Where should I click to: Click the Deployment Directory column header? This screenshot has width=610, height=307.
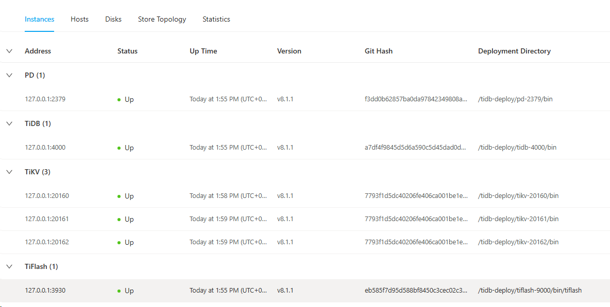[x=514, y=51]
